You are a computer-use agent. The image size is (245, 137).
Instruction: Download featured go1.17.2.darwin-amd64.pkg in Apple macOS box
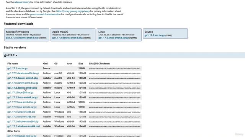tap(67, 38)
